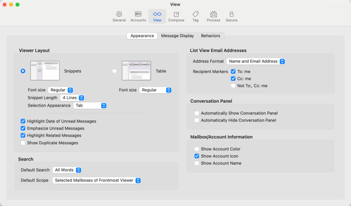Open the Default Search dropdown
This screenshot has height=206, width=351.
pyautogui.click(x=67, y=170)
